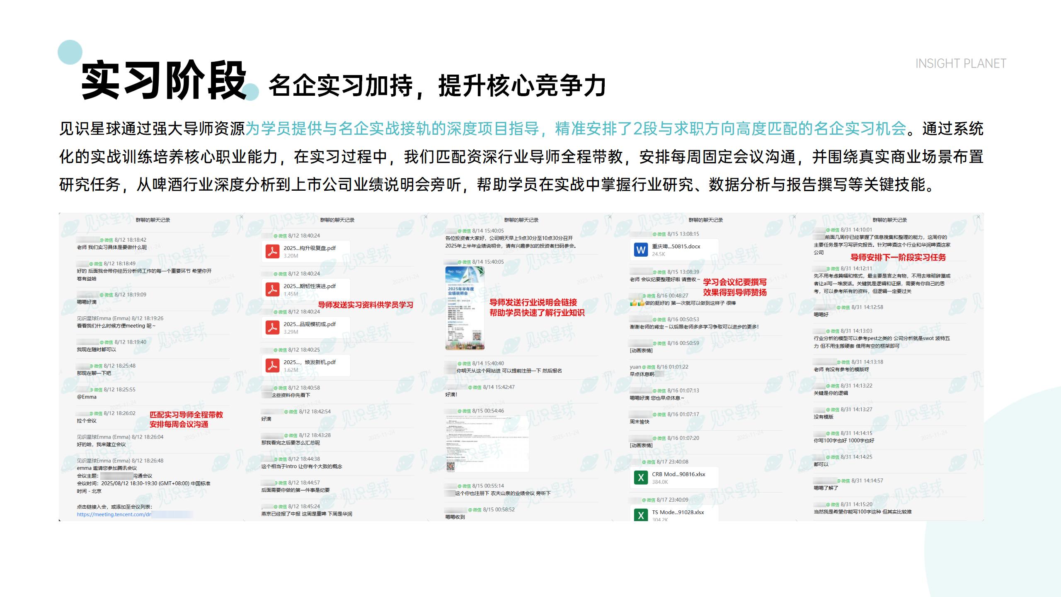Click the Excel icon for CRB Mod...90816.xlsx

click(641, 478)
